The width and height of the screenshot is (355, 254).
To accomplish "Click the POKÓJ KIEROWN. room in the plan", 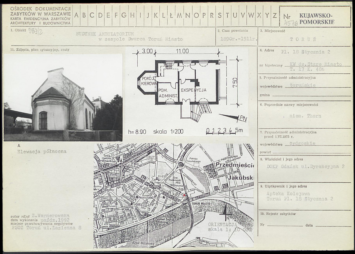I will point(148,81).
